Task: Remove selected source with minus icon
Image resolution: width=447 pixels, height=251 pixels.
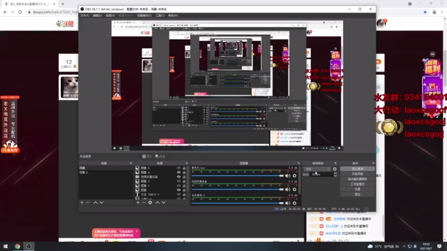Action: 144,202
